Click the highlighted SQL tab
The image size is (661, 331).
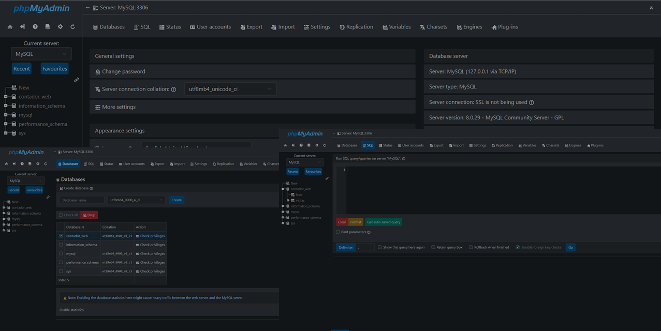[x=368, y=145]
